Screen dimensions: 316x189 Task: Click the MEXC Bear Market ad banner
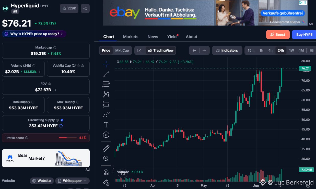coord(46,158)
